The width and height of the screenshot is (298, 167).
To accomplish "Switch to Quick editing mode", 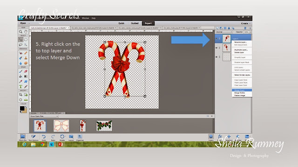I will click(x=121, y=23).
